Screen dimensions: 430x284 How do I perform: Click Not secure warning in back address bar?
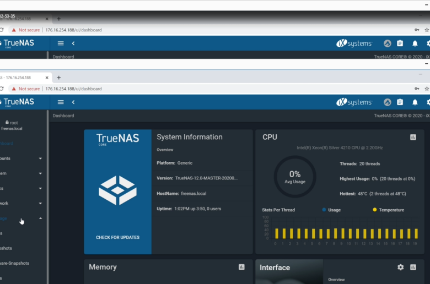26,30
